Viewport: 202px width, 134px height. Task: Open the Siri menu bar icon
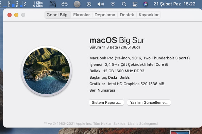[146, 4]
